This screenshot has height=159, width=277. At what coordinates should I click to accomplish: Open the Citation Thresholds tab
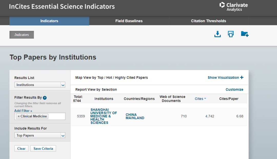(209, 21)
